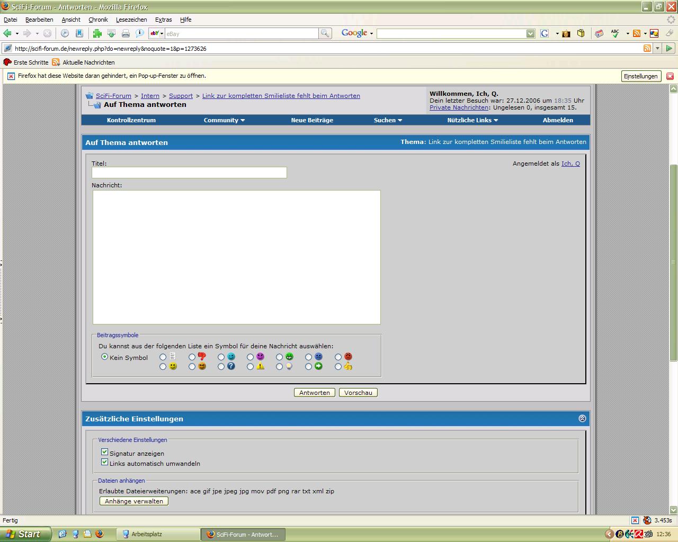The height and width of the screenshot is (542, 678).
Task: Open the Chronik menu
Action: coord(98,20)
